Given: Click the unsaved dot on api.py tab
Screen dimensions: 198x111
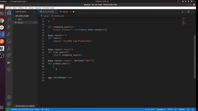Looking at the screenshot, I should pos(74,12).
